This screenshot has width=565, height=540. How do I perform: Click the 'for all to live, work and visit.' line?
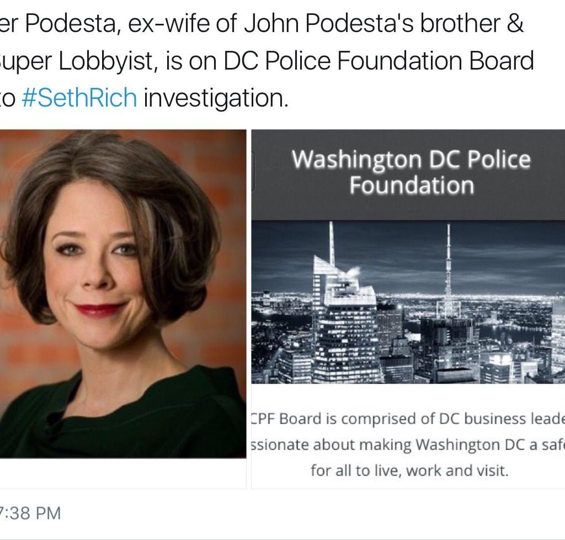(409, 470)
